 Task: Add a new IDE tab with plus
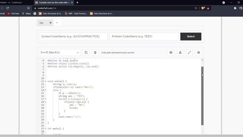click(57, 23)
